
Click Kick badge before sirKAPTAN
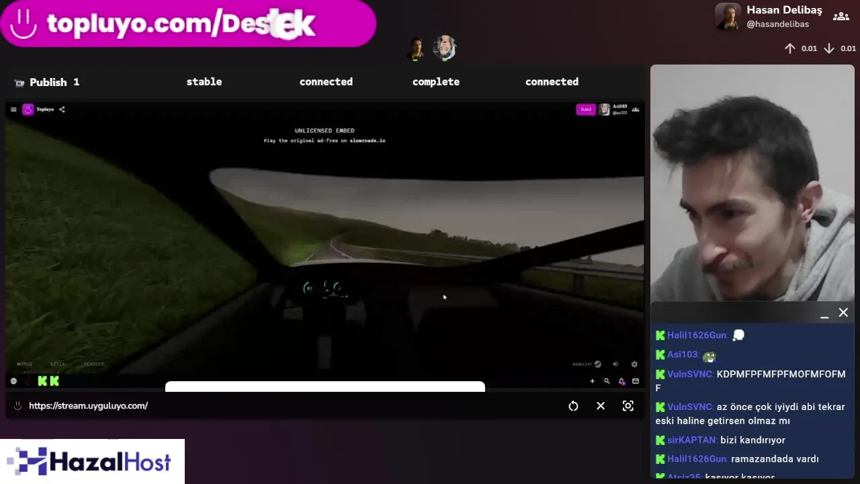click(660, 440)
